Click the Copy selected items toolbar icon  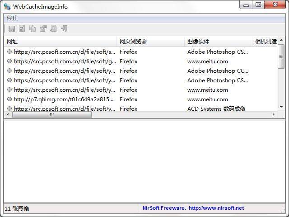coord(33,28)
